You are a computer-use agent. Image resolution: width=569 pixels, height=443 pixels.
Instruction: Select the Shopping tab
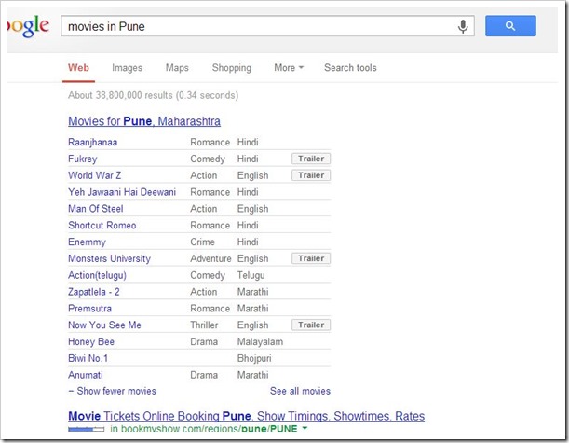231,68
